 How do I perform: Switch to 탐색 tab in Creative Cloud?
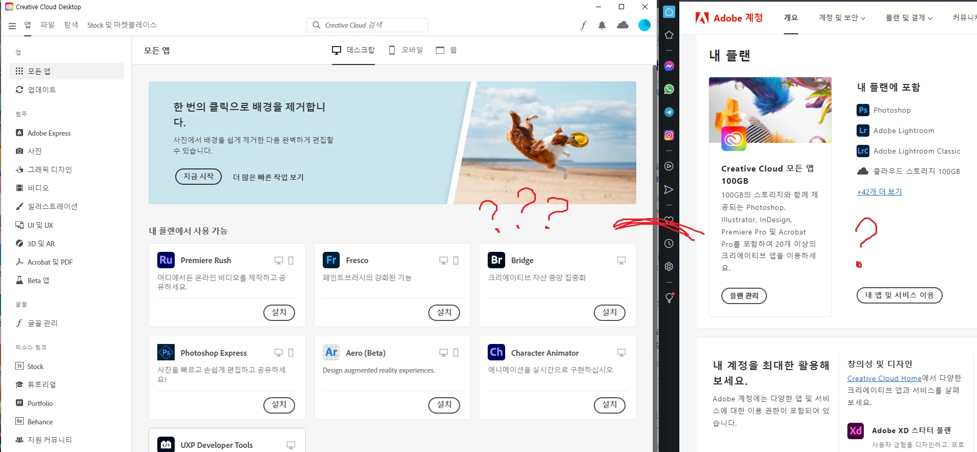pos(71,25)
